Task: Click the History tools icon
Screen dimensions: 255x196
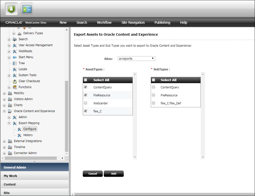Action: click(x=19, y=135)
